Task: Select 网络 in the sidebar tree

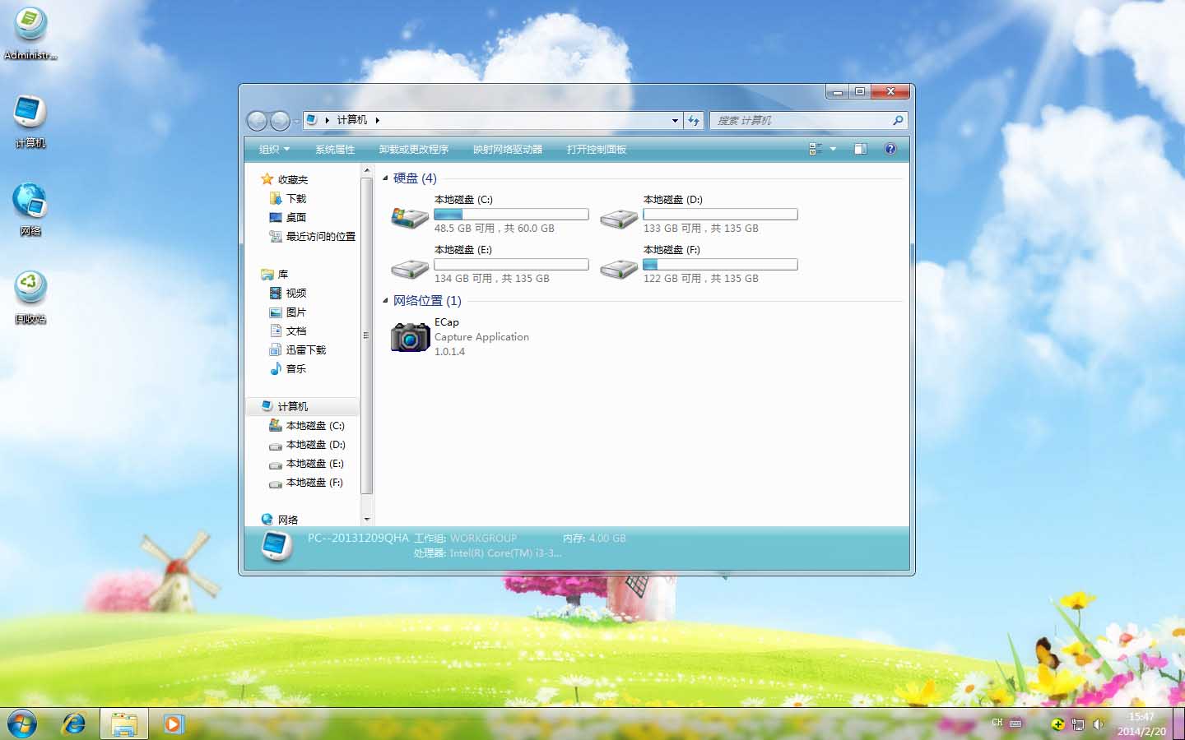Action: click(288, 520)
